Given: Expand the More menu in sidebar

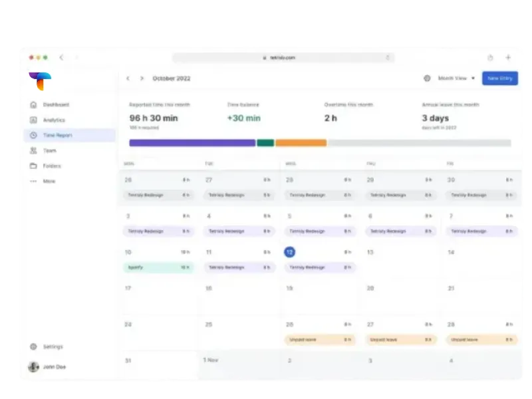Looking at the screenshot, I should coord(33,182).
